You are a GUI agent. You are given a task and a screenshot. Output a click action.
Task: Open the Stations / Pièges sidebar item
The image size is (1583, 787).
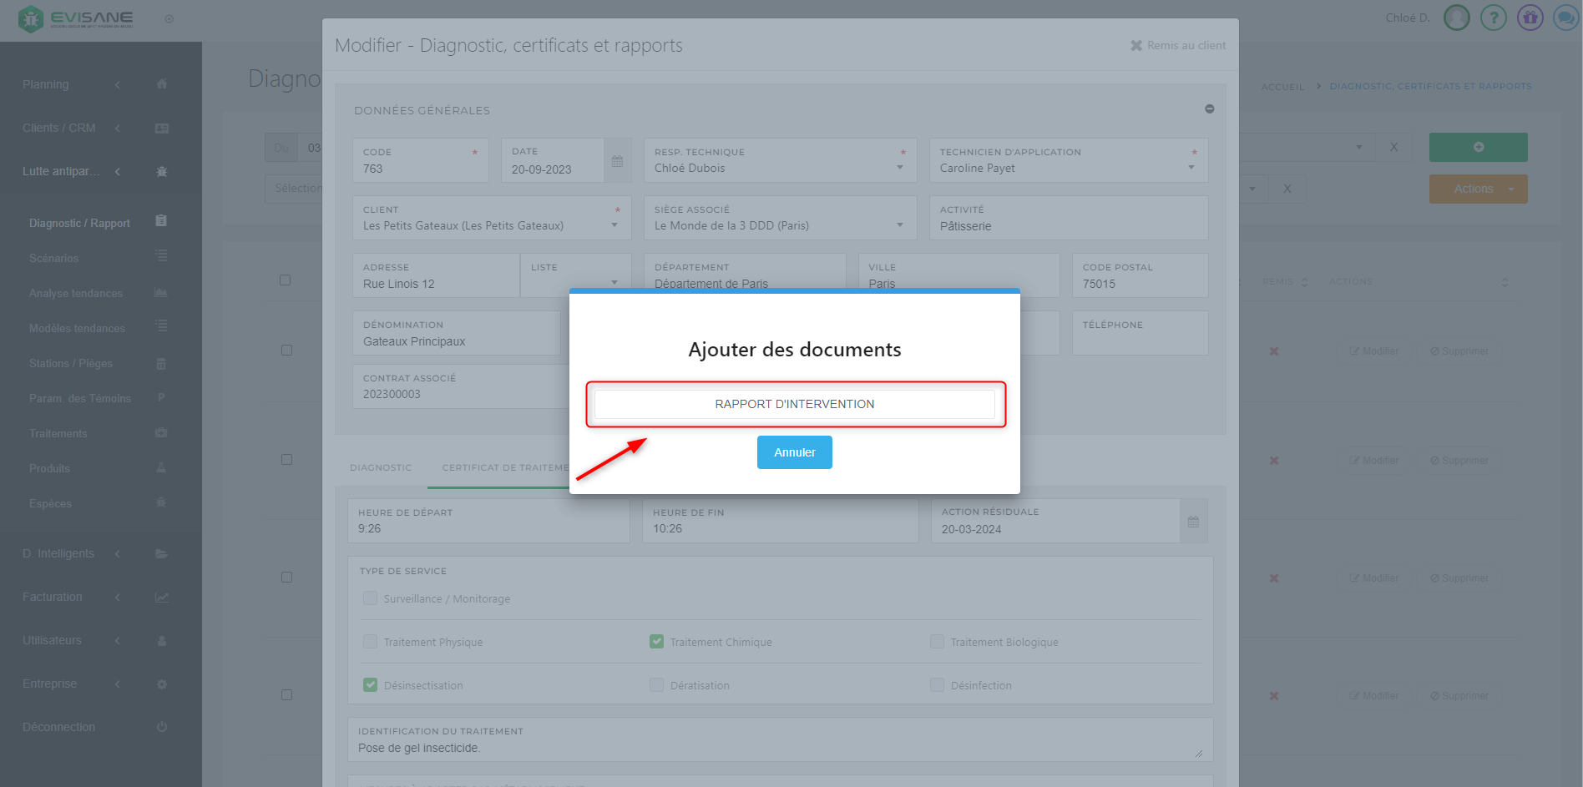pos(71,364)
